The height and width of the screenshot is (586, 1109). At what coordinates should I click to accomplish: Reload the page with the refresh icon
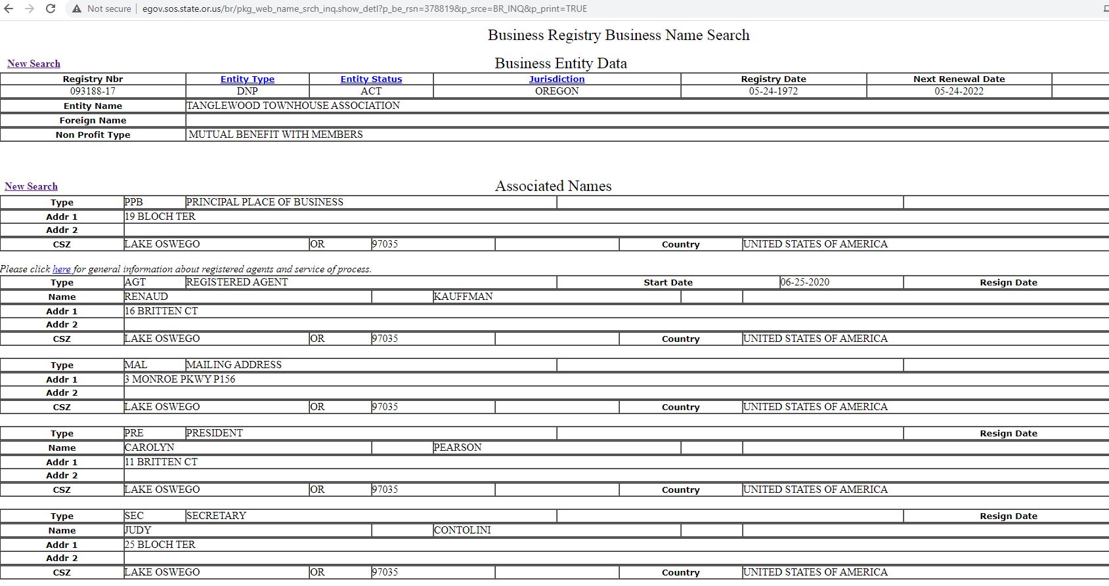click(x=51, y=9)
